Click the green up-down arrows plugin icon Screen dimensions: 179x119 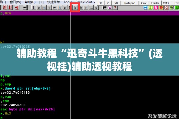coord(151,8)
